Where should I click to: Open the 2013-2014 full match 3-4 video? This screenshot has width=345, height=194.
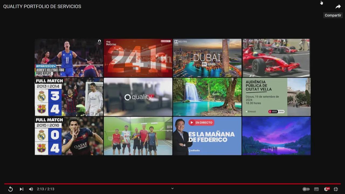(x=69, y=97)
